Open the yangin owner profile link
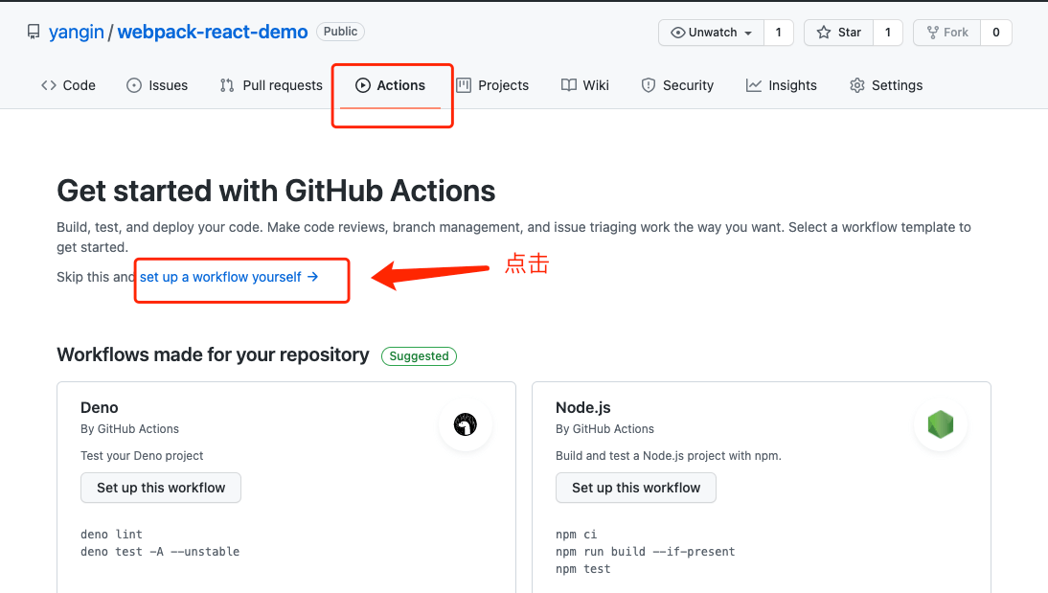This screenshot has width=1048, height=593. [77, 32]
